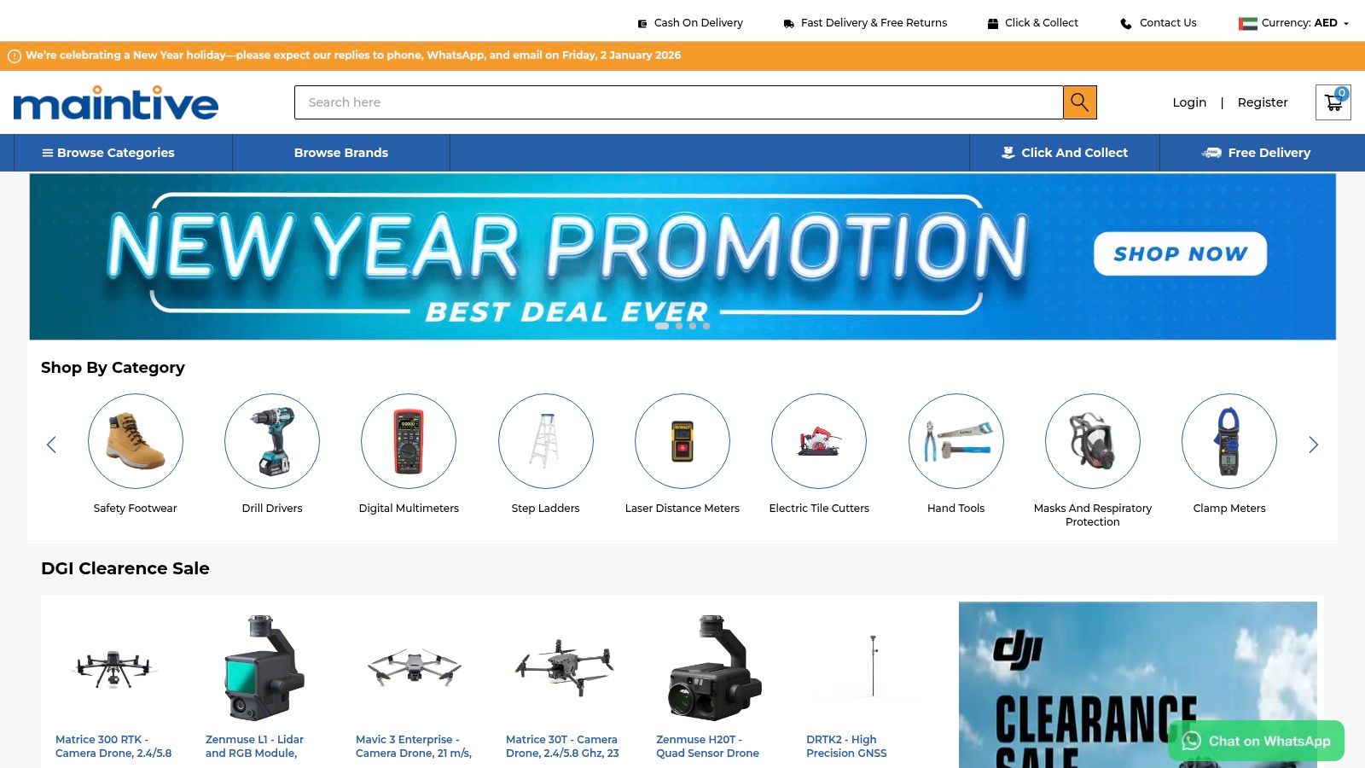
Task: Open the Browse Brands menu item
Action: pyautogui.click(x=341, y=153)
